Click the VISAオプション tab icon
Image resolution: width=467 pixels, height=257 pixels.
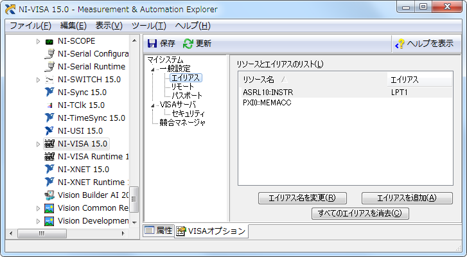(x=181, y=231)
